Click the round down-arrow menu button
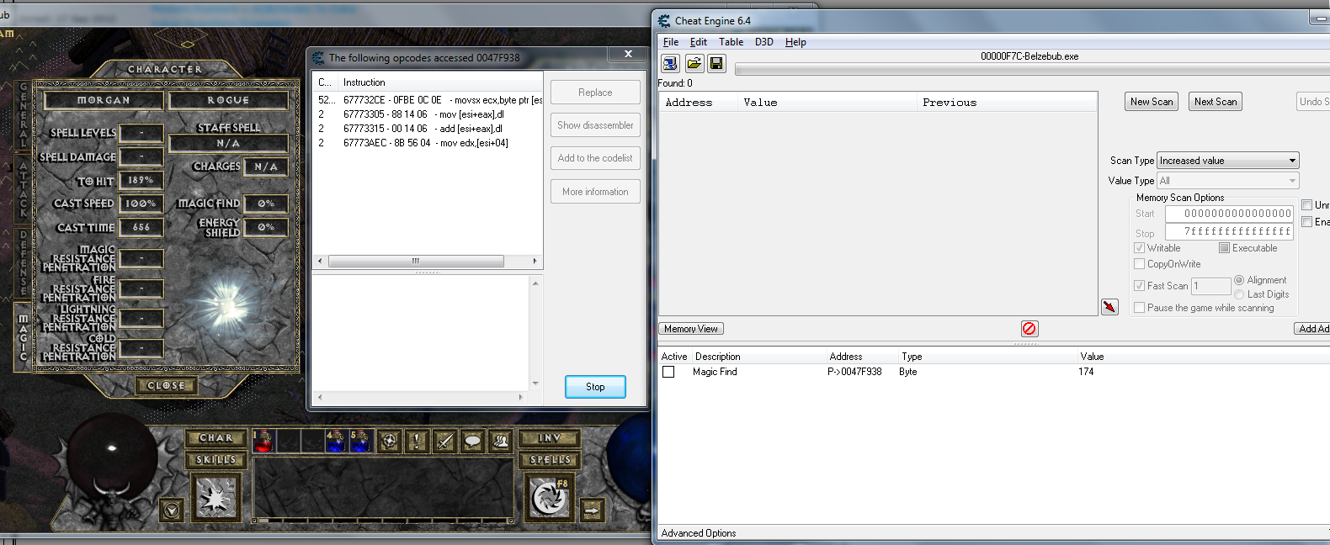 click(x=172, y=510)
